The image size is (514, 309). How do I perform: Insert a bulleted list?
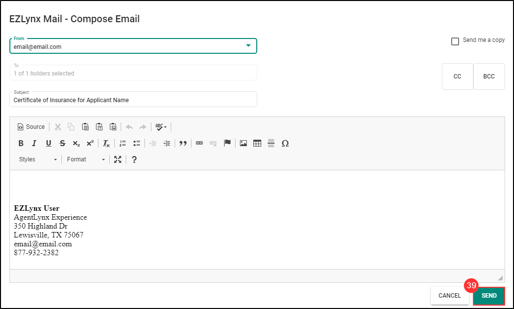(x=137, y=143)
